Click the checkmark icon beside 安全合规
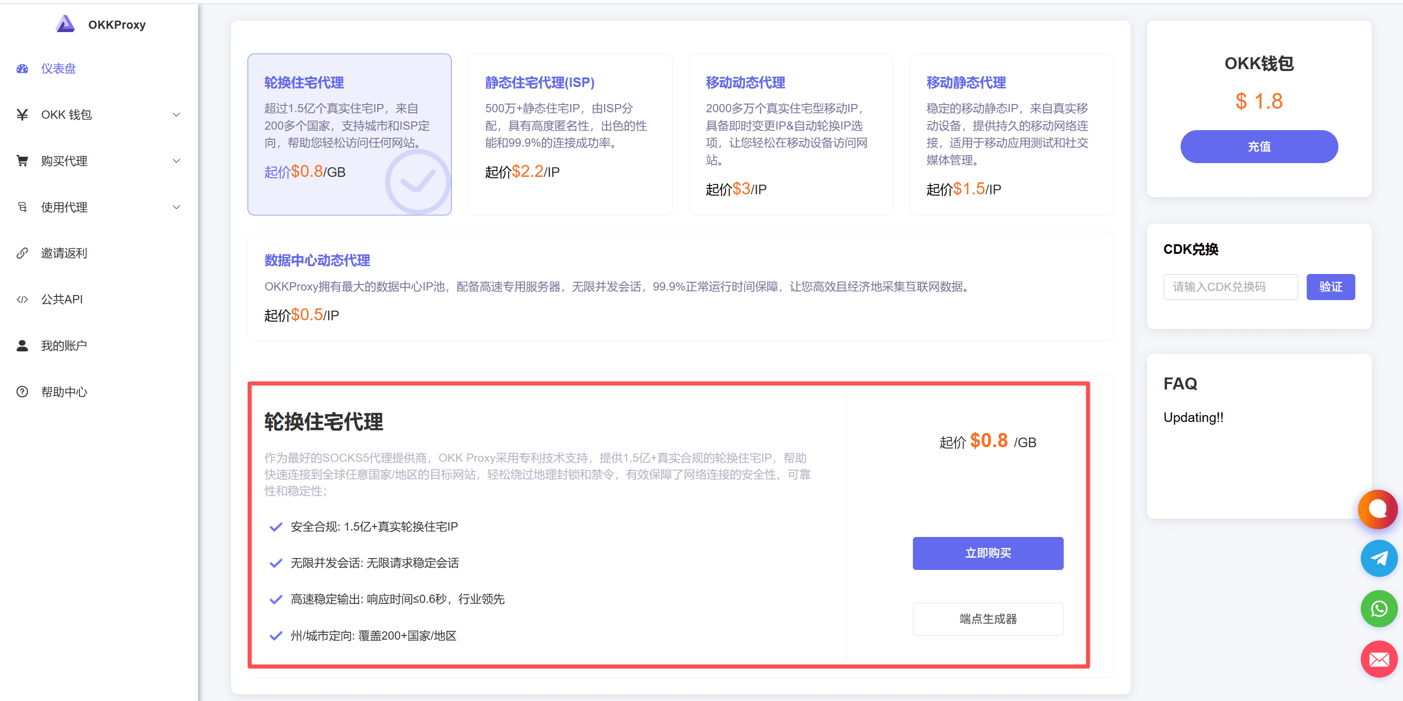Image resolution: width=1403 pixels, height=701 pixels. click(x=276, y=527)
